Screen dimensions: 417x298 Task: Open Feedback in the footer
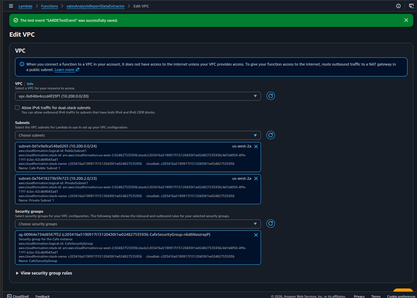point(43,296)
